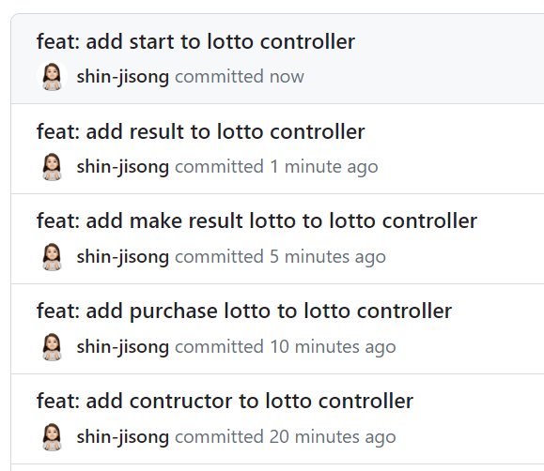
Task: Click shin-jisong name on '10 minutes ago' row
Action: pos(123,347)
